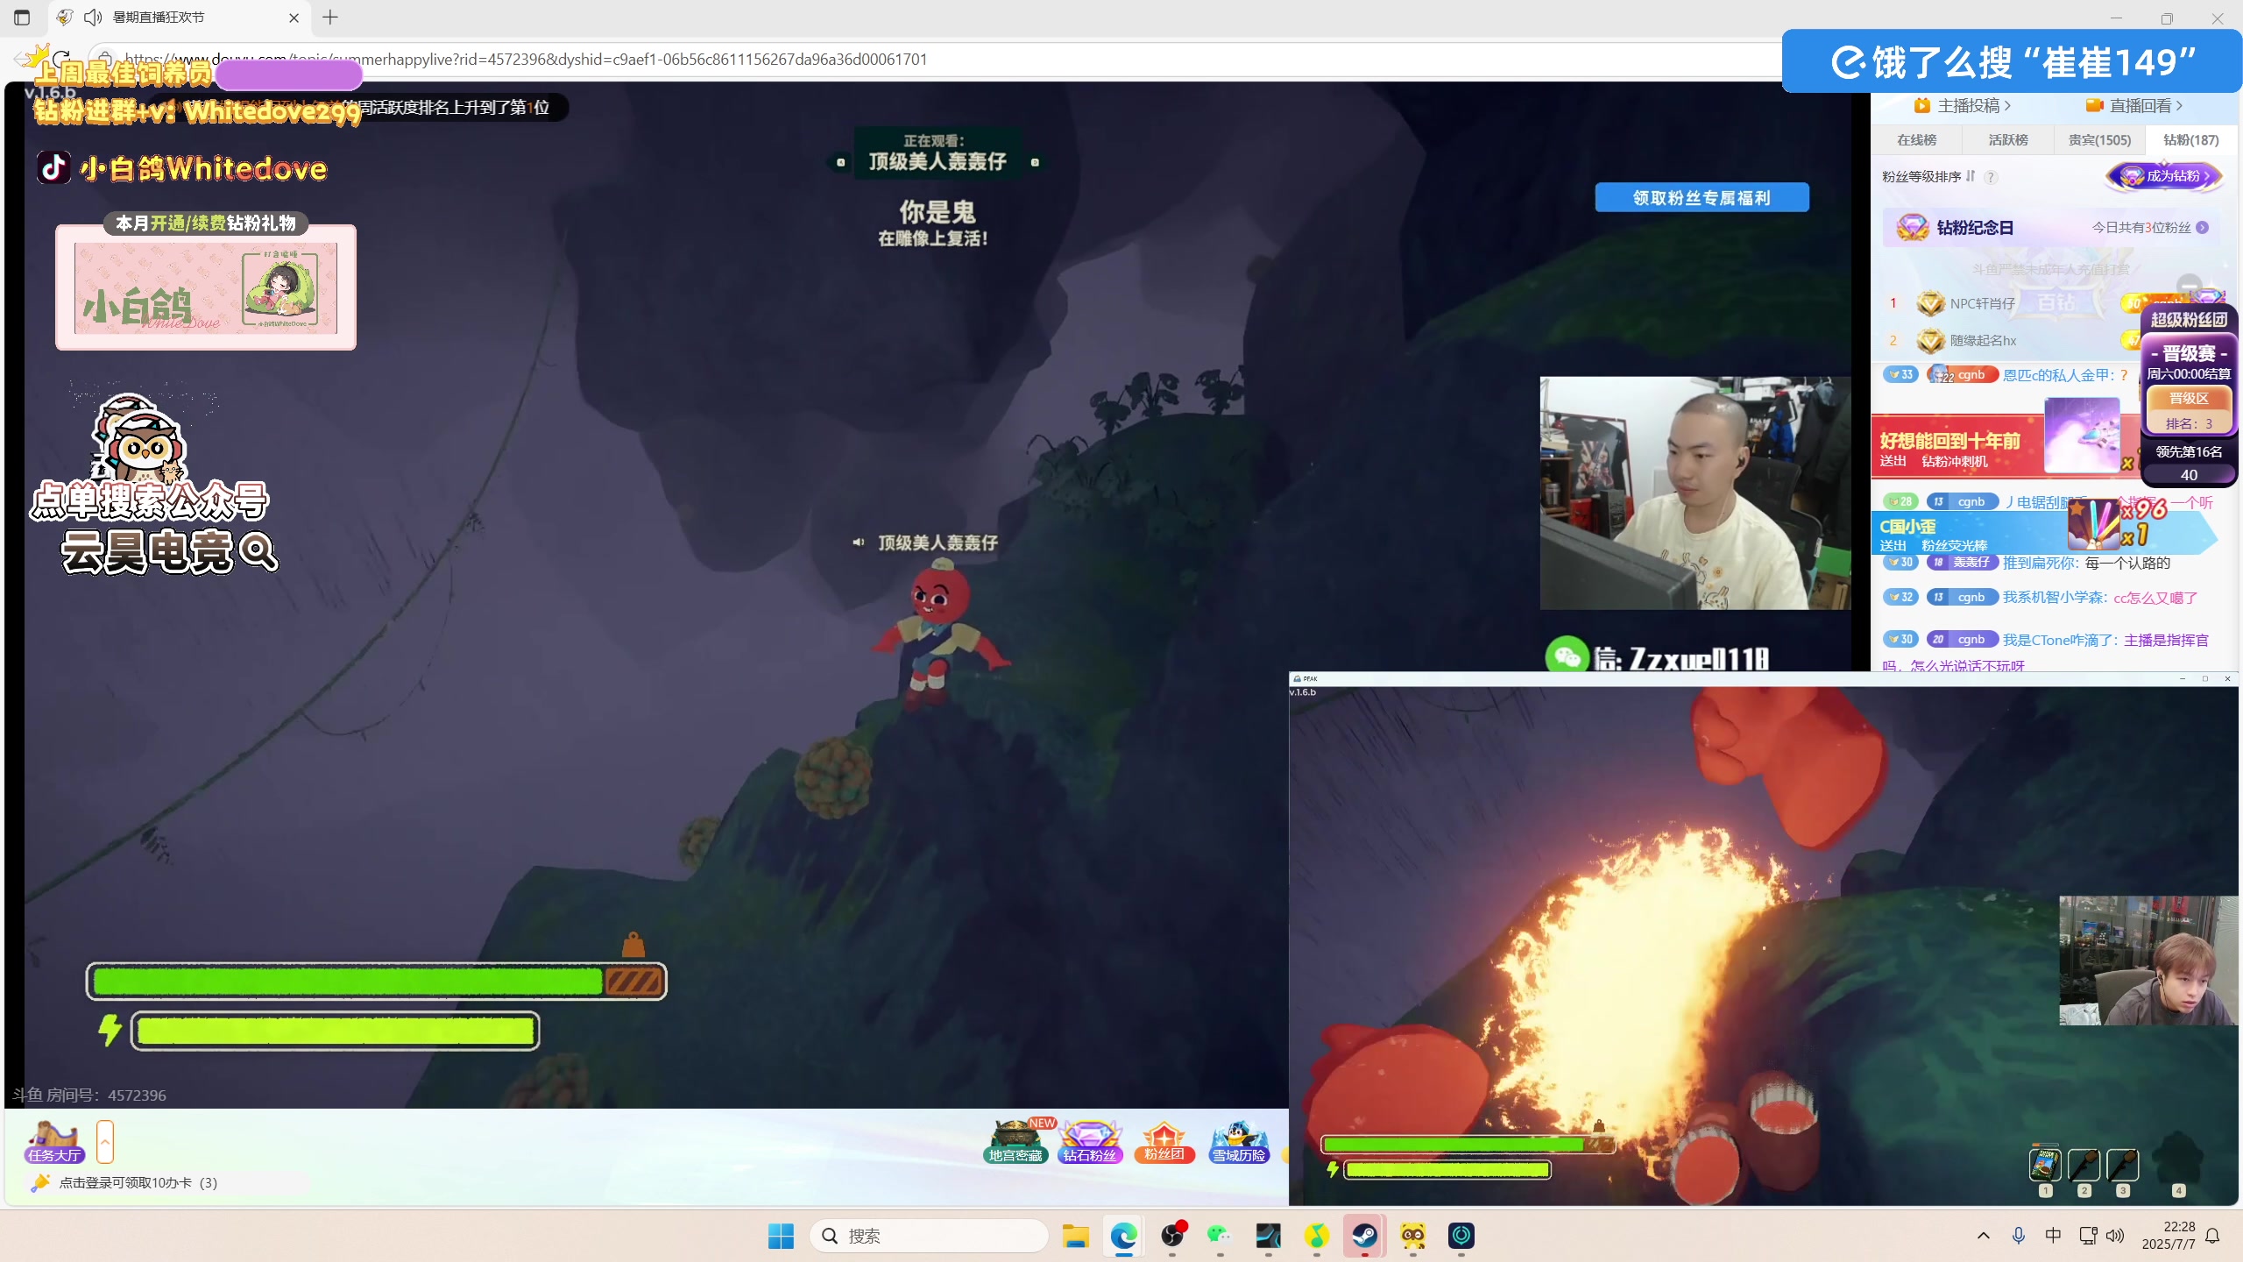
Task: Click the yellow stamina bar in PEAK window
Action: [1447, 1169]
